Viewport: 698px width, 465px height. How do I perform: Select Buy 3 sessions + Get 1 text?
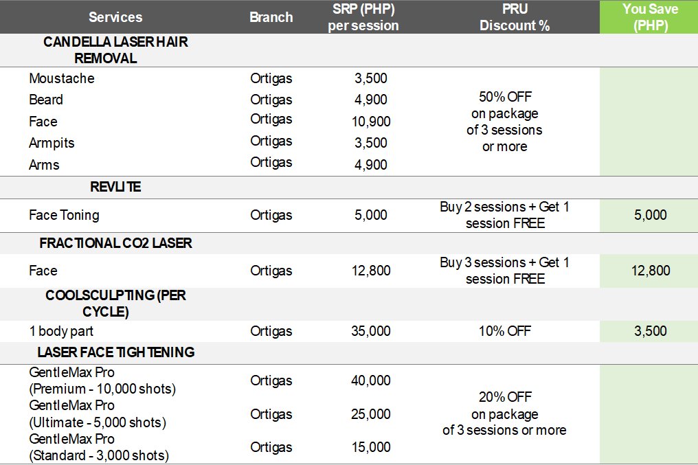pos(505,271)
